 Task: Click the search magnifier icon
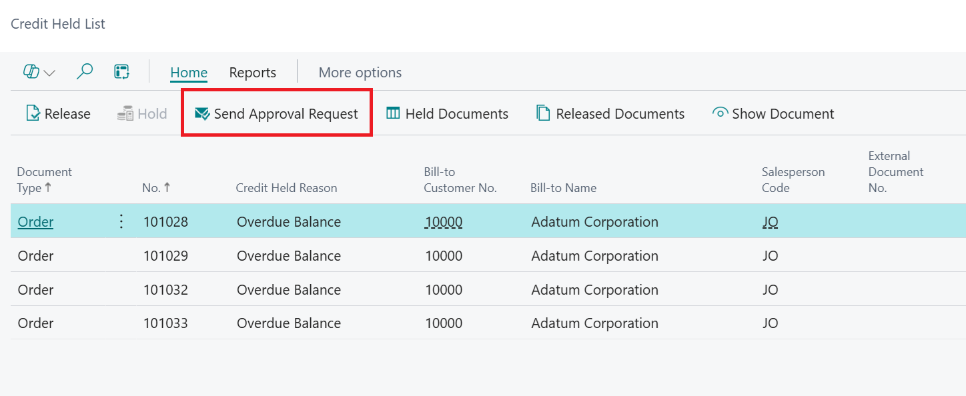[85, 72]
